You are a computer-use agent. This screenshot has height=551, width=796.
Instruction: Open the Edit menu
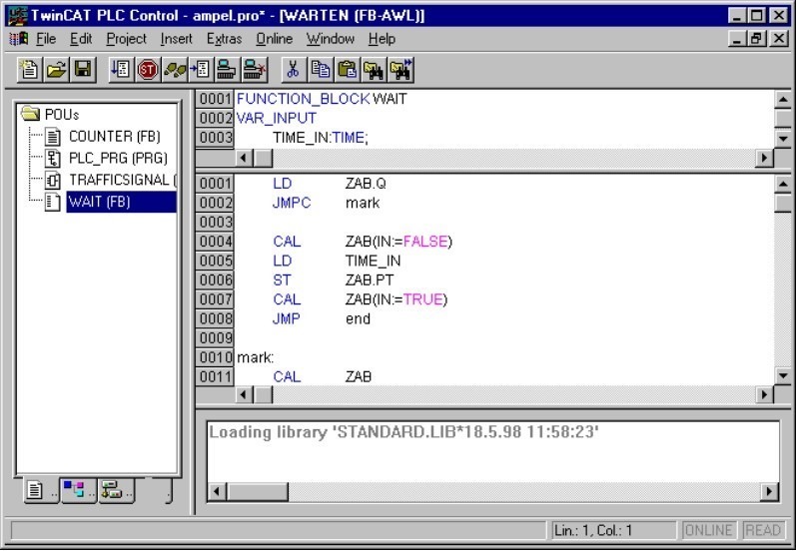pyautogui.click(x=81, y=39)
